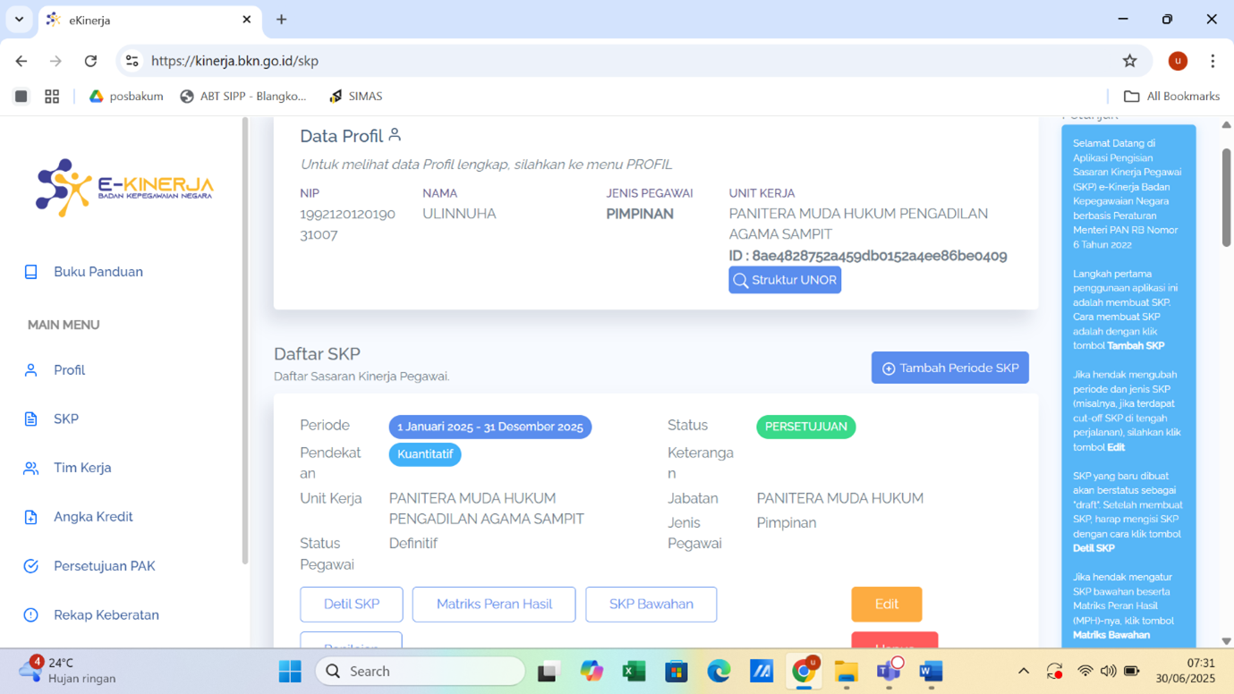The width and height of the screenshot is (1234, 694).
Task: Click Tambah Periode SKP button
Action: tap(949, 368)
